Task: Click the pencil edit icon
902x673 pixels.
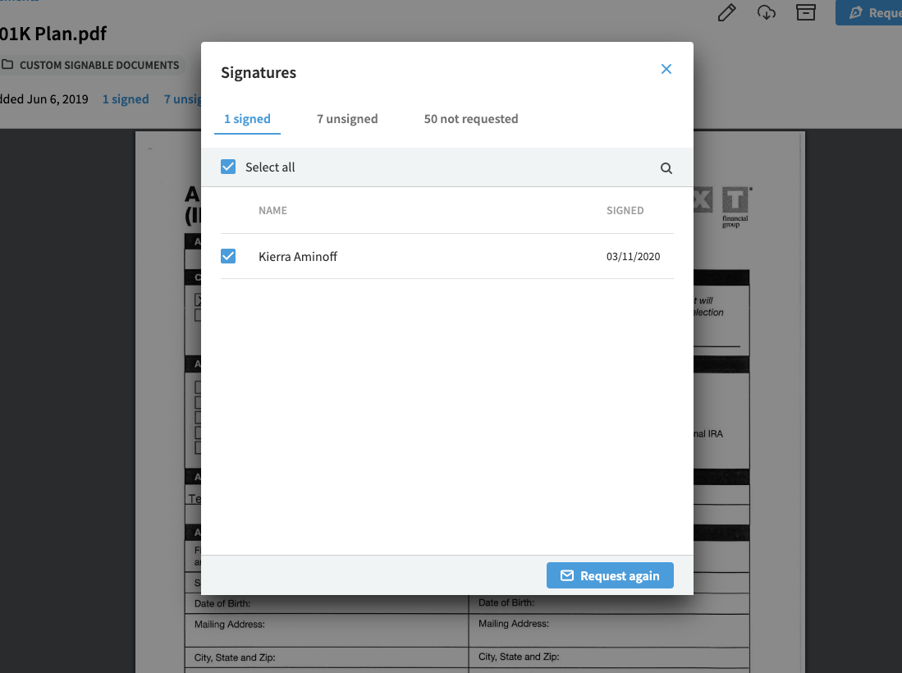Action: click(x=726, y=12)
